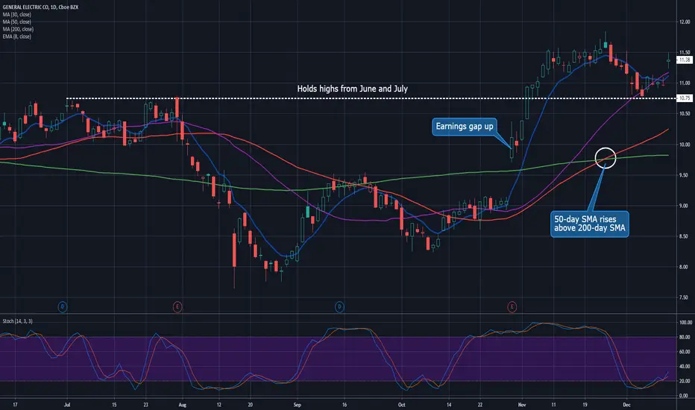Select the EMA (8, close) legend entry
695x410 pixels.
tap(17, 37)
